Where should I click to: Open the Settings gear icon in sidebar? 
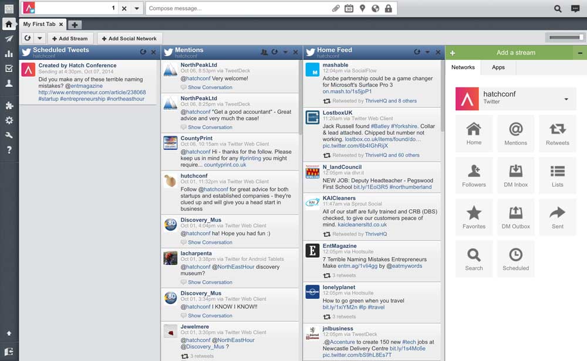(x=9, y=120)
